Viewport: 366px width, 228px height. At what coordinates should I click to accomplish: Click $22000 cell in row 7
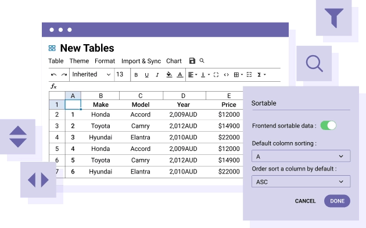[x=225, y=172]
